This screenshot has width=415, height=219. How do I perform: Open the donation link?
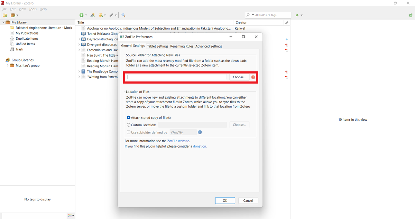point(200,146)
